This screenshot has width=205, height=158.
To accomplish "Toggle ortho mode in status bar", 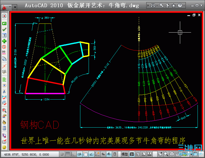I will (73, 154).
